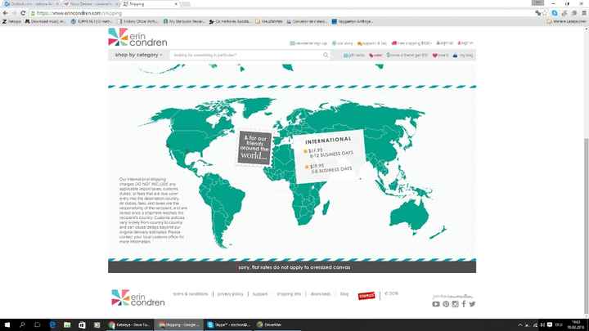
Task: Click the free shipping $100+ link
Action: coord(411,43)
